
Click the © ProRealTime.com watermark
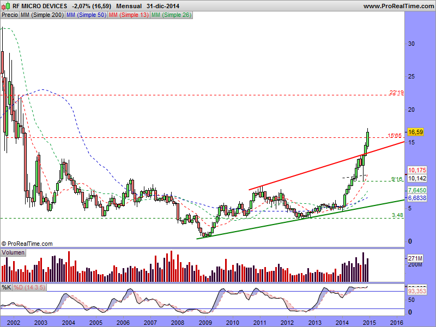[27, 244]
